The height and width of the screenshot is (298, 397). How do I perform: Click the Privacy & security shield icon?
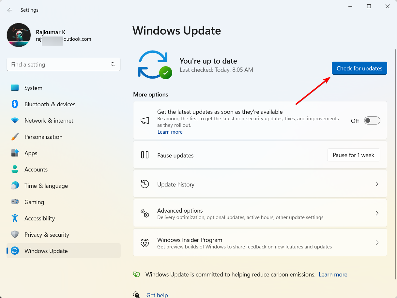point(15,234)
